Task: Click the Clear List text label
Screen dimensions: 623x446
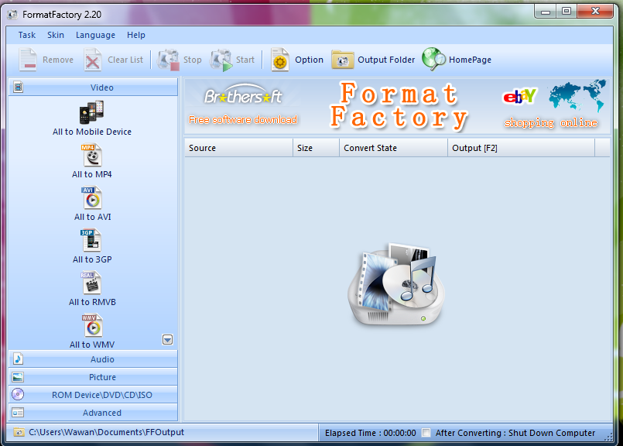Action: [125, 60]
